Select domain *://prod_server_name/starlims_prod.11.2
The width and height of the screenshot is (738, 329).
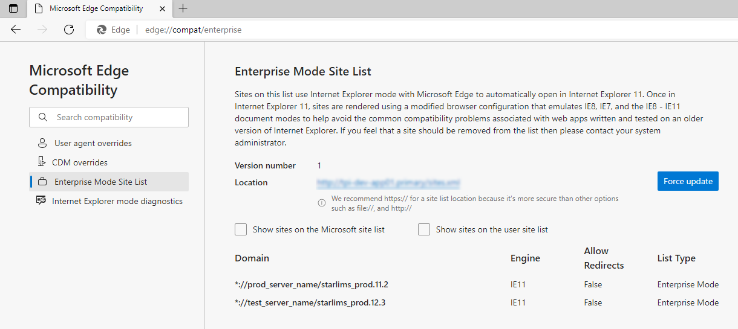312,284
